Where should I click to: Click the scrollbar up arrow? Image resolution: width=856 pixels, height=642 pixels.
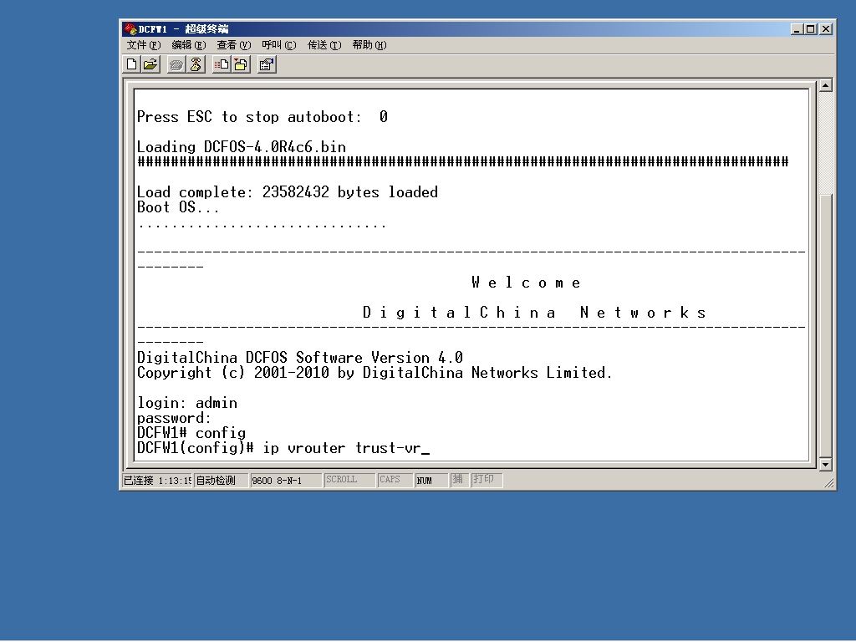[825, 85]
